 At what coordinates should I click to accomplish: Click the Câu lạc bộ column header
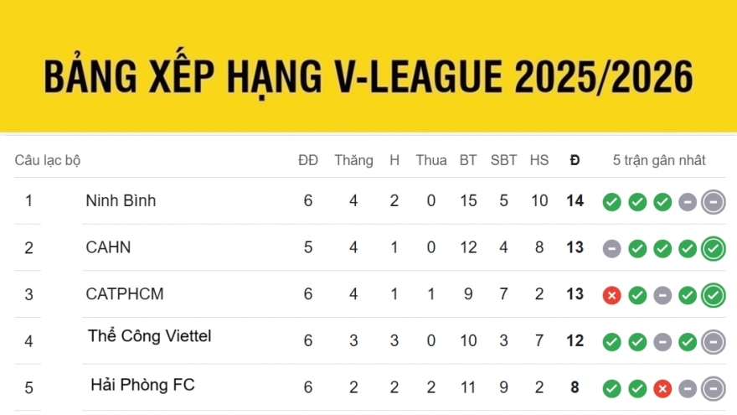pos(48,160)
